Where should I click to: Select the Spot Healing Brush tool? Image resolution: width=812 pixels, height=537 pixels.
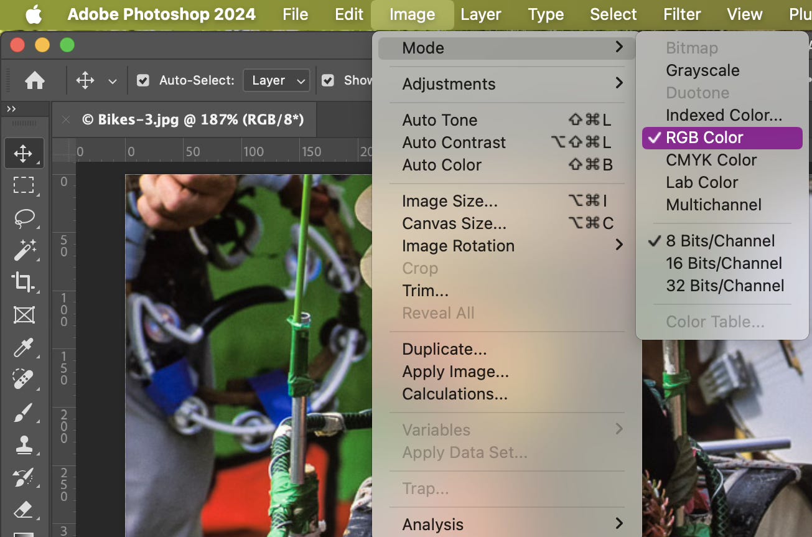(24, 379)
